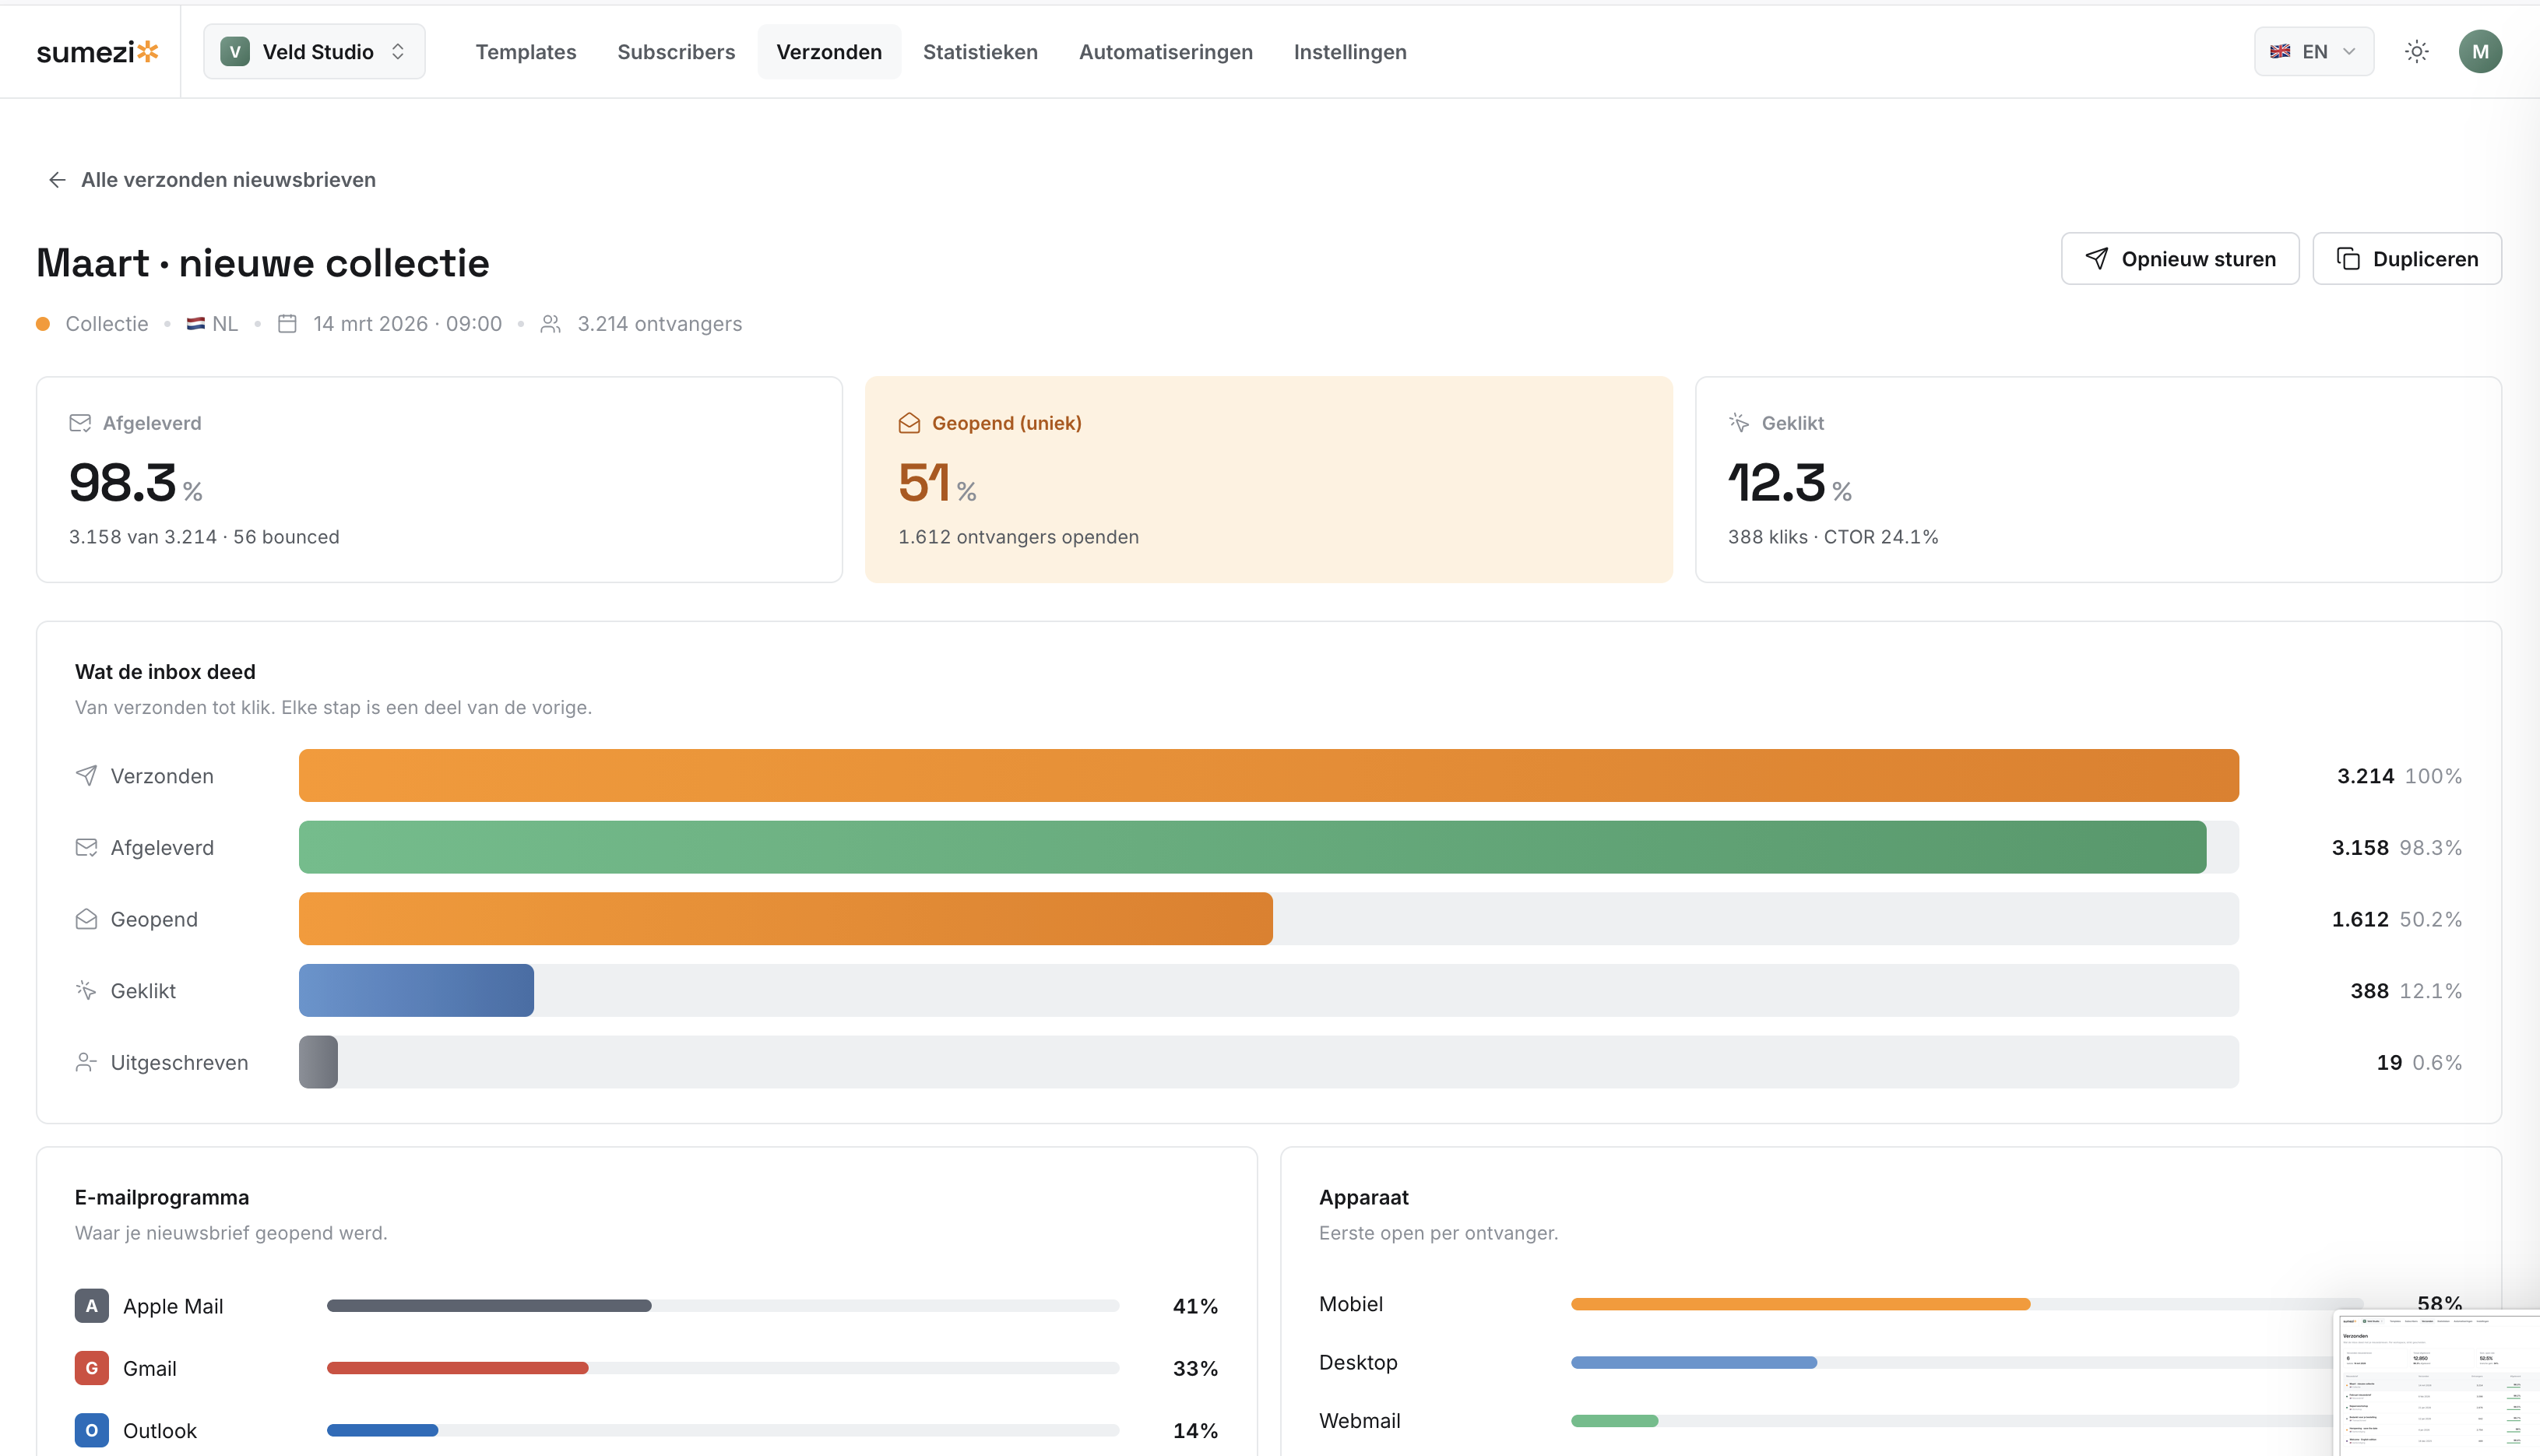
Task: Click the sumezi logo
Action: [97, 51]
